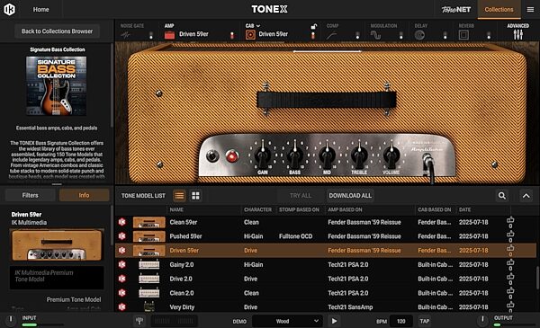540x328 pixels.
Task: Sort list by CHARACTER column header
Action: coord(258,209)
